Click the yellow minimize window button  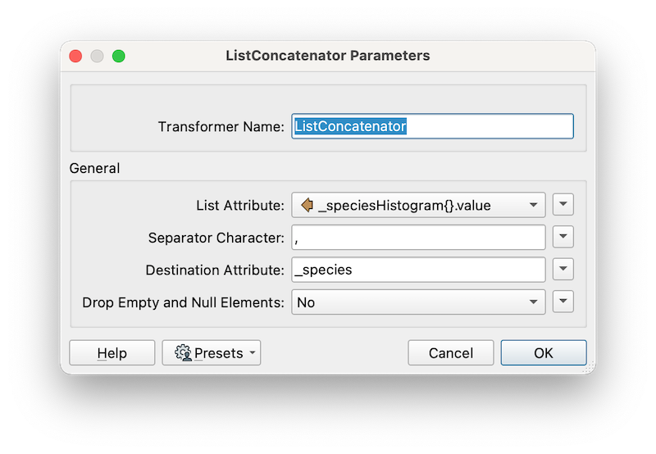coord(98,57)
